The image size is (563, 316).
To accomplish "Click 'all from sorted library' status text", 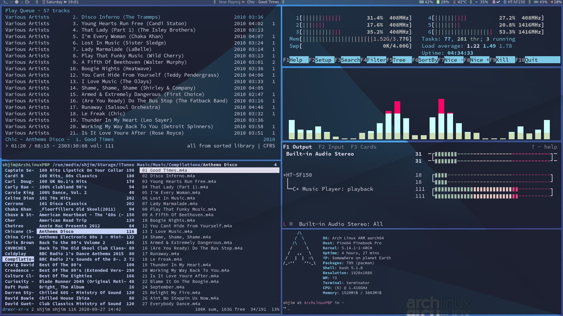I will (221, 146).
